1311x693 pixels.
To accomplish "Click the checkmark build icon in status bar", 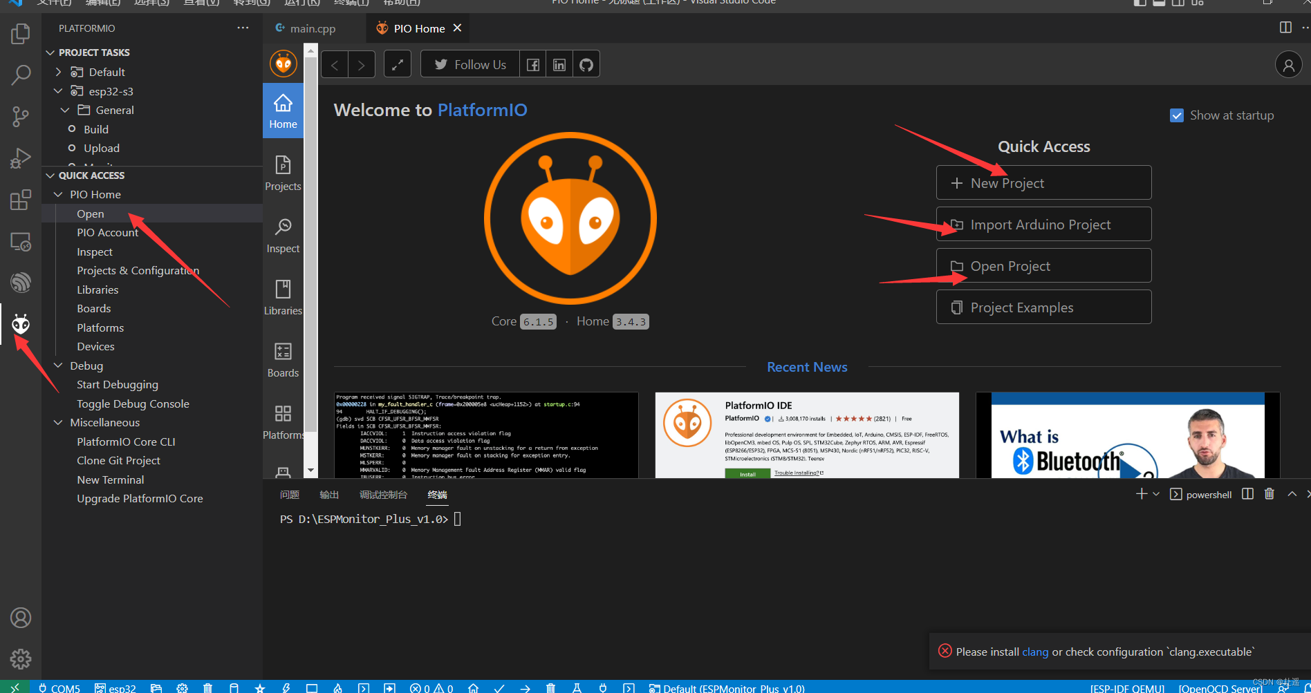I will [499, 688].
